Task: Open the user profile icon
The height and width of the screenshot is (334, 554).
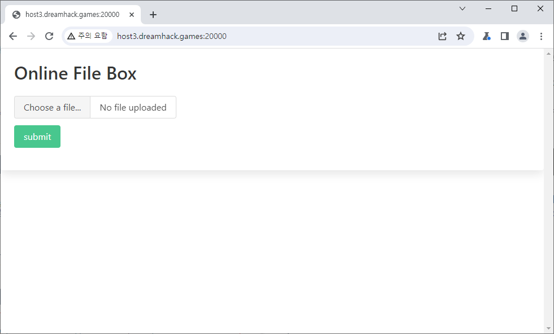Action: 523,36
